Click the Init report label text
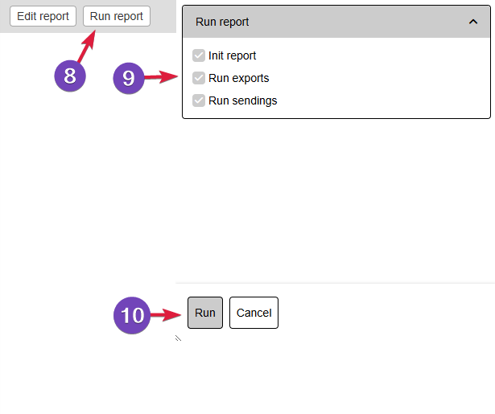 232,55
